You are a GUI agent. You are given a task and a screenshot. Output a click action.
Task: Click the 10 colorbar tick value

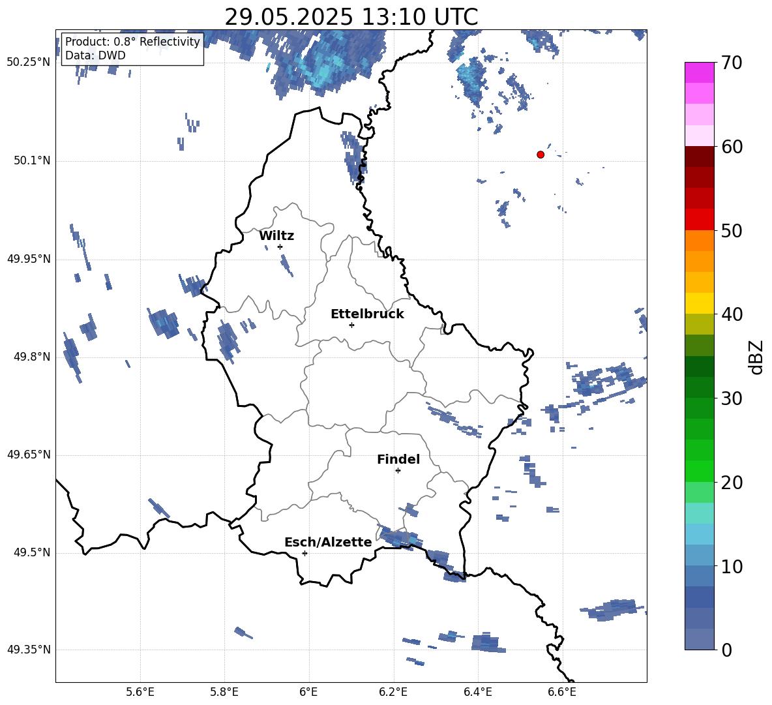click(x=732, y=566)
